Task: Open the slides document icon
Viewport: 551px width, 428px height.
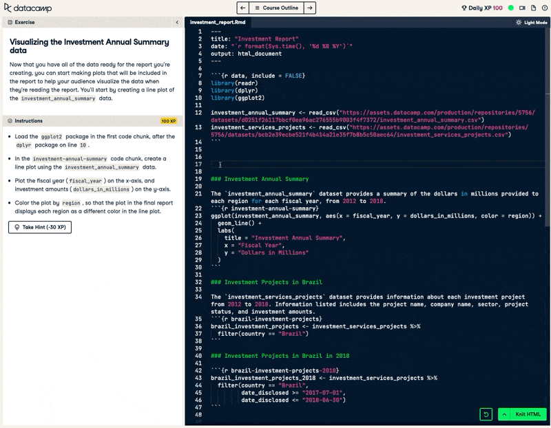Action: click(533, 8)
